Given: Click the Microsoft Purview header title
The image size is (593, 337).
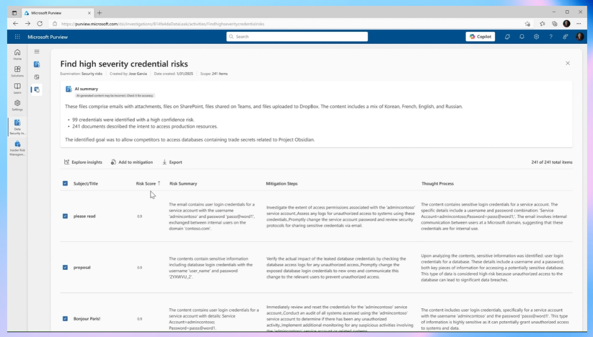Looking at the screenshot, I should point(48,37).
